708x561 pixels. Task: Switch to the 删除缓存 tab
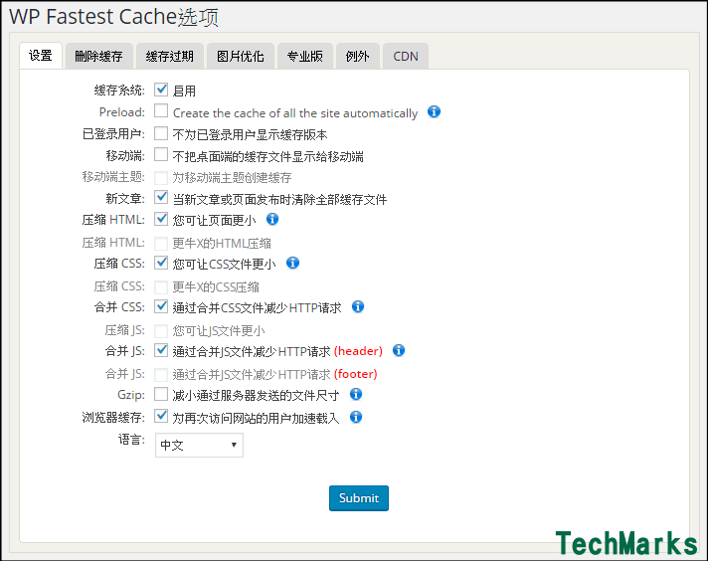pos(98,56)
